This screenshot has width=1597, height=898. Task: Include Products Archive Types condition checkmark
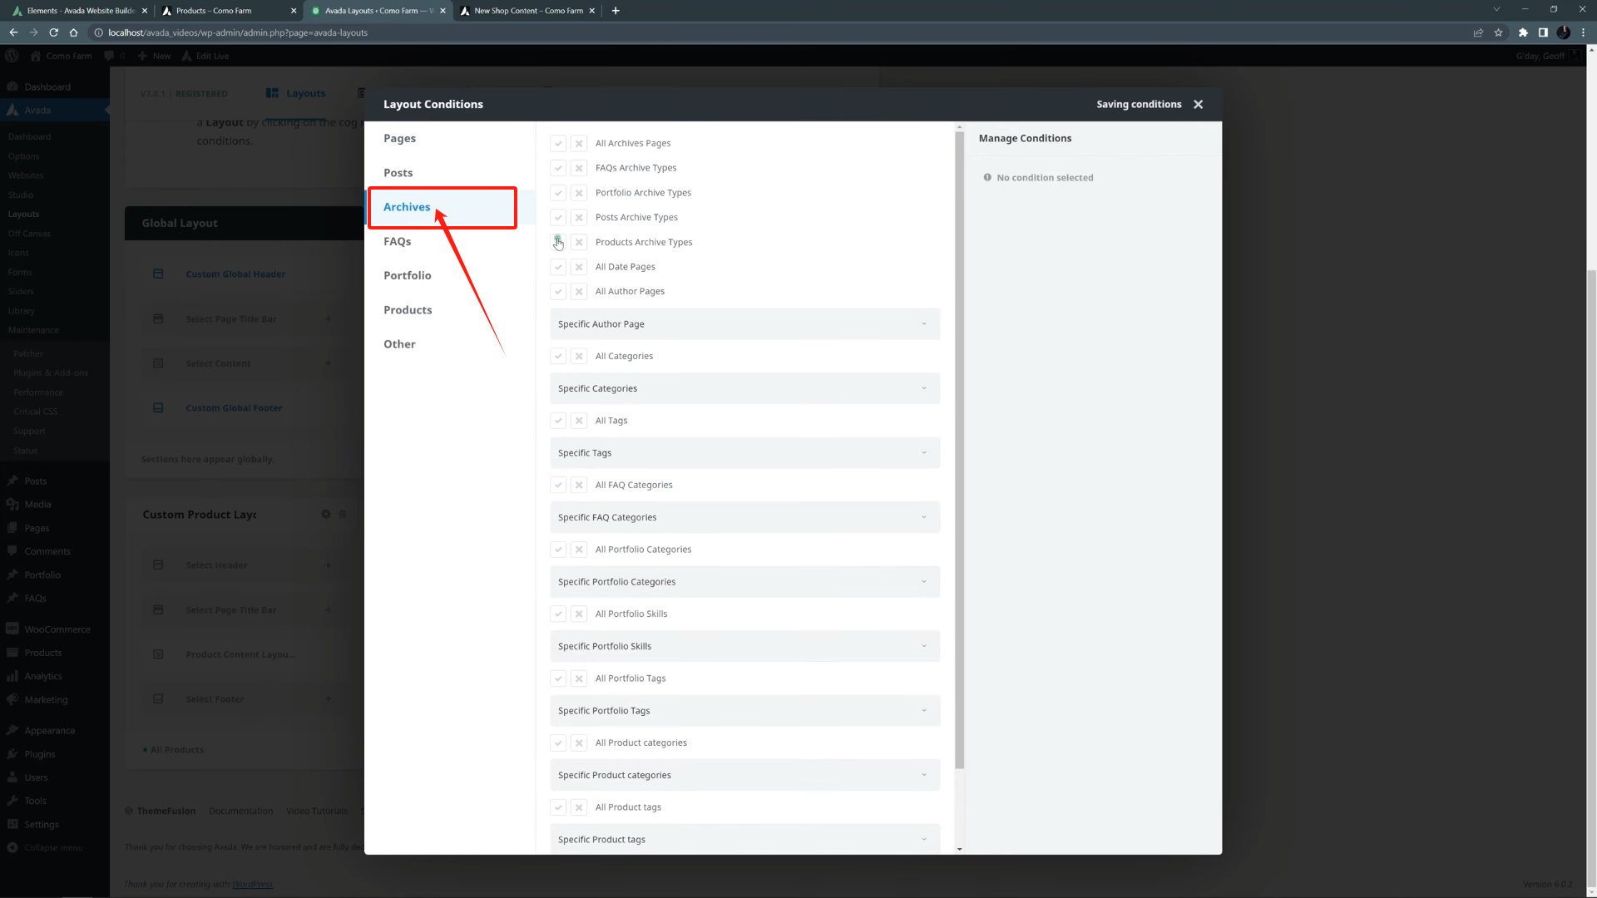click(558, 242)
